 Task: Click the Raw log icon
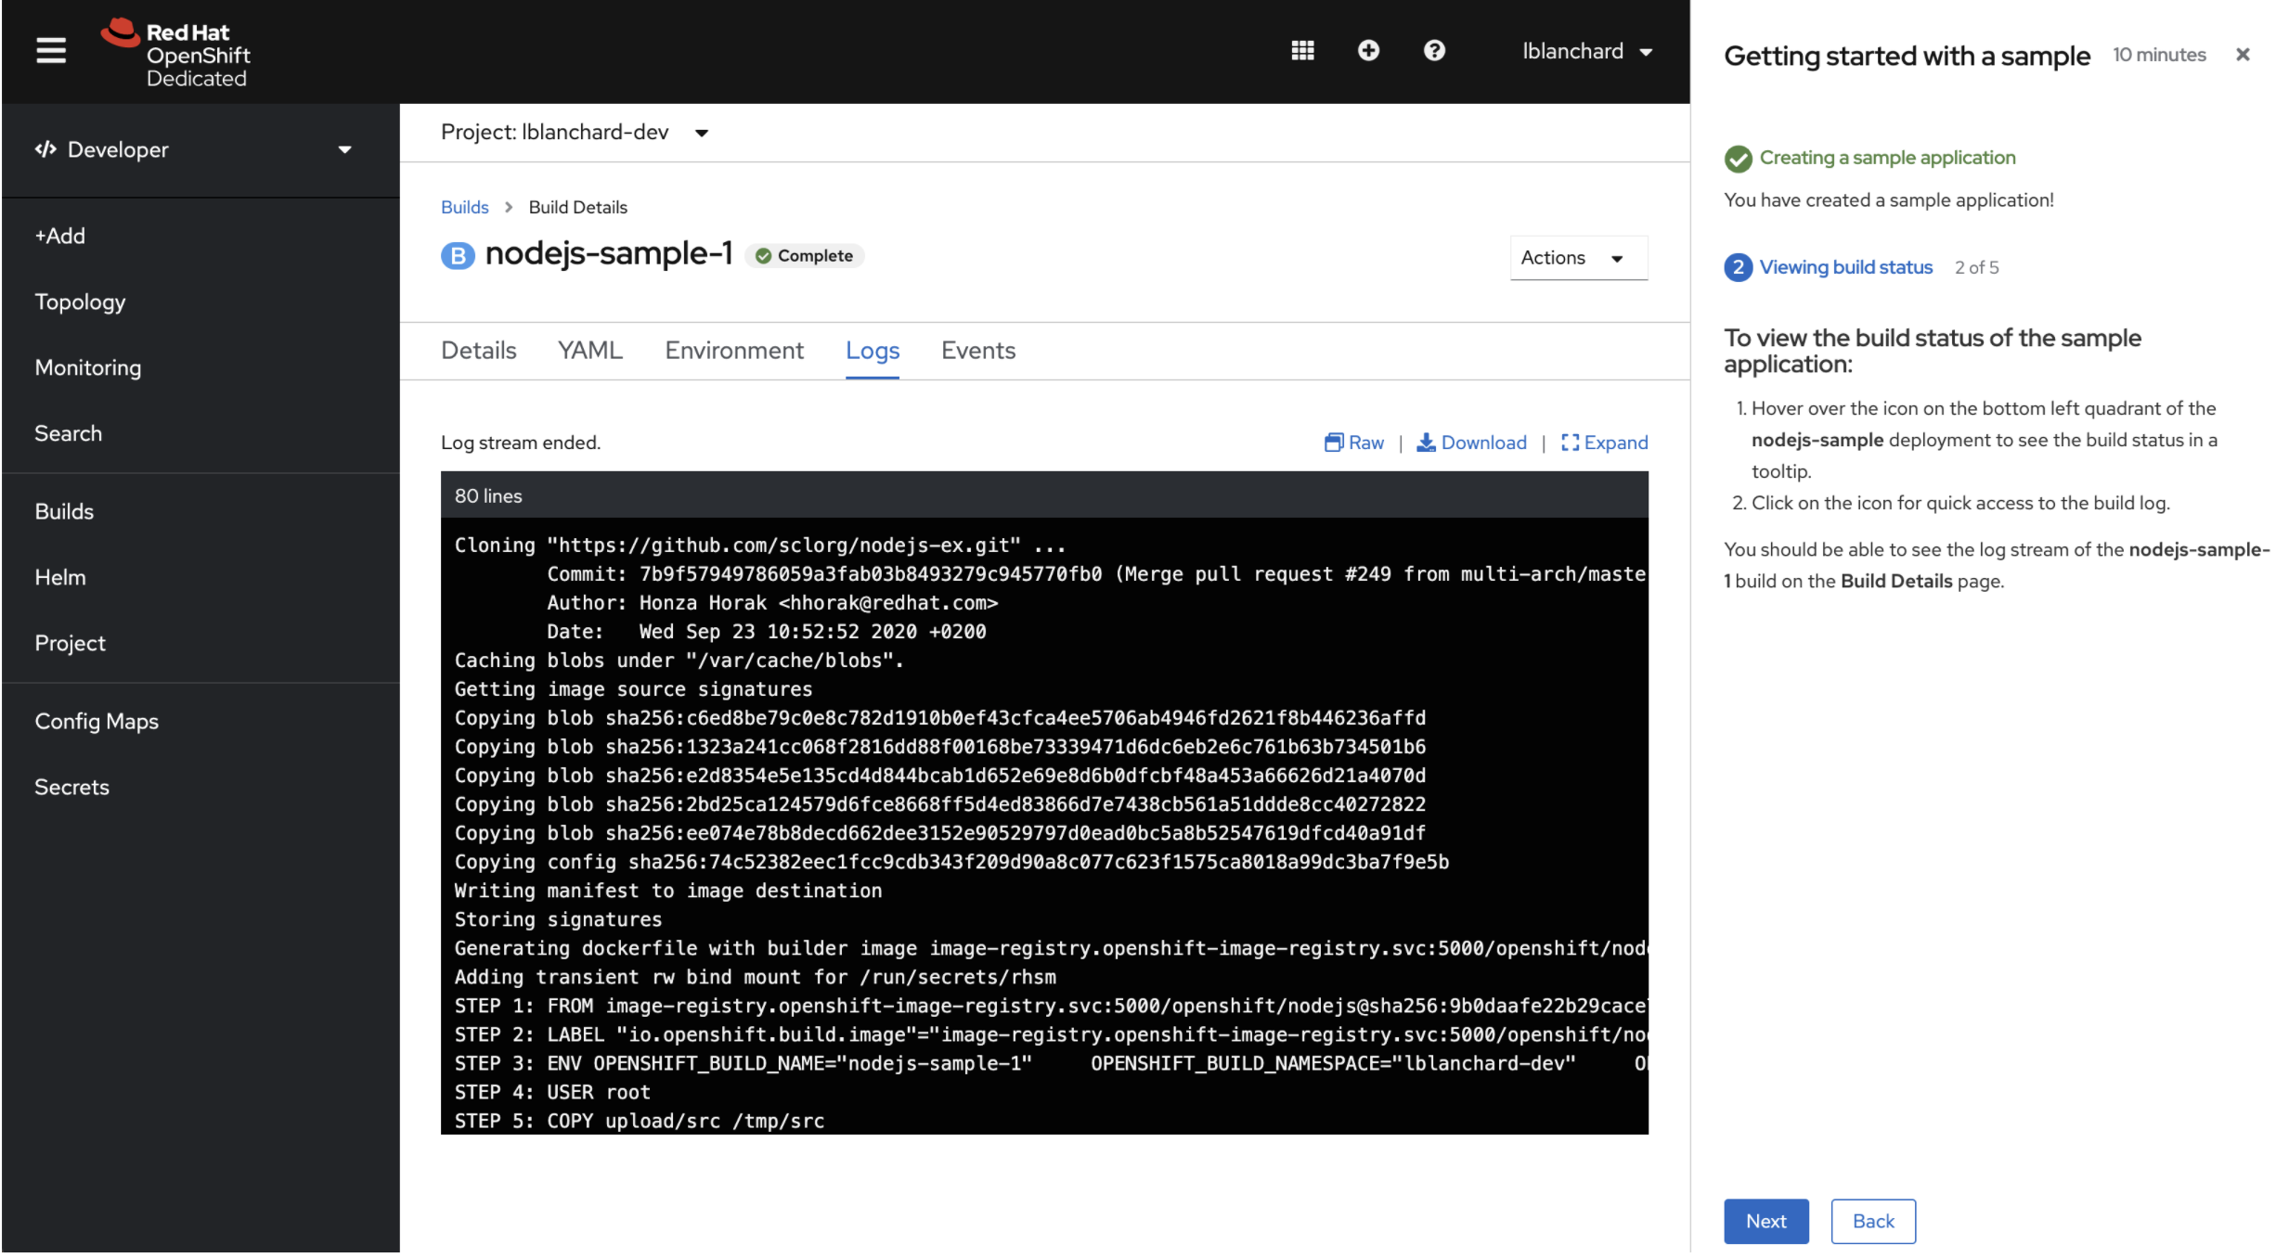(1333, 443)
